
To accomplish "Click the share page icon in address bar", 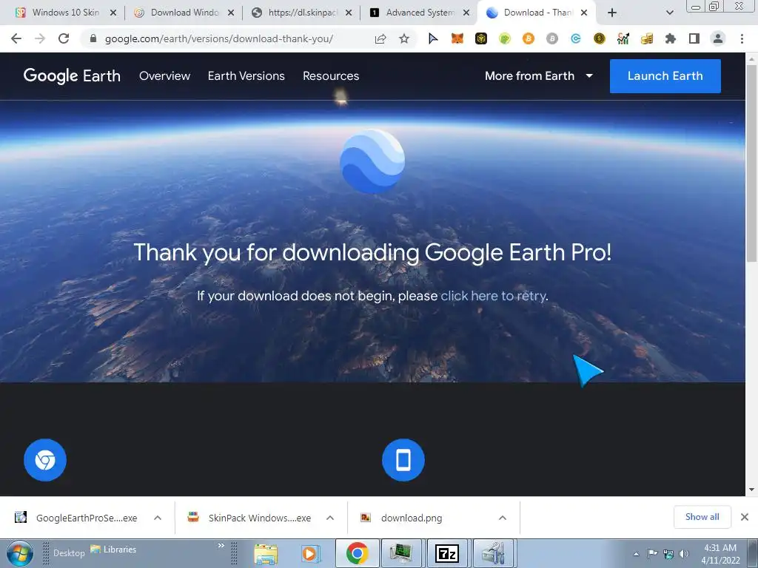I will coord(380,38).
